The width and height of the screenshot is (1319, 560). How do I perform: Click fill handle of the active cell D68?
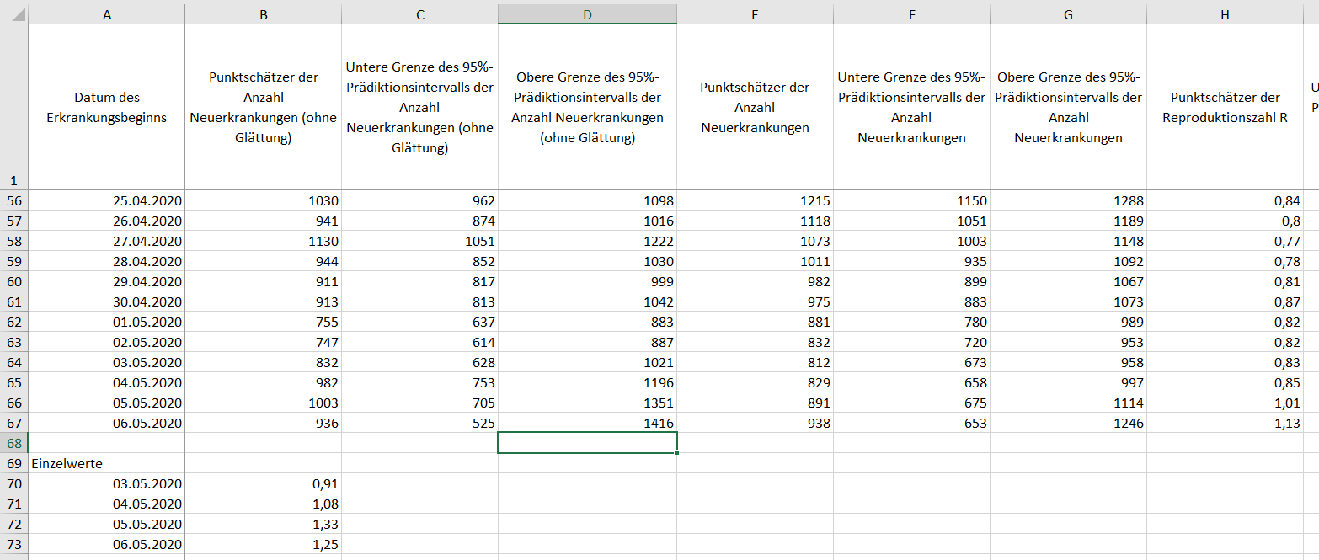click(676, 453)
